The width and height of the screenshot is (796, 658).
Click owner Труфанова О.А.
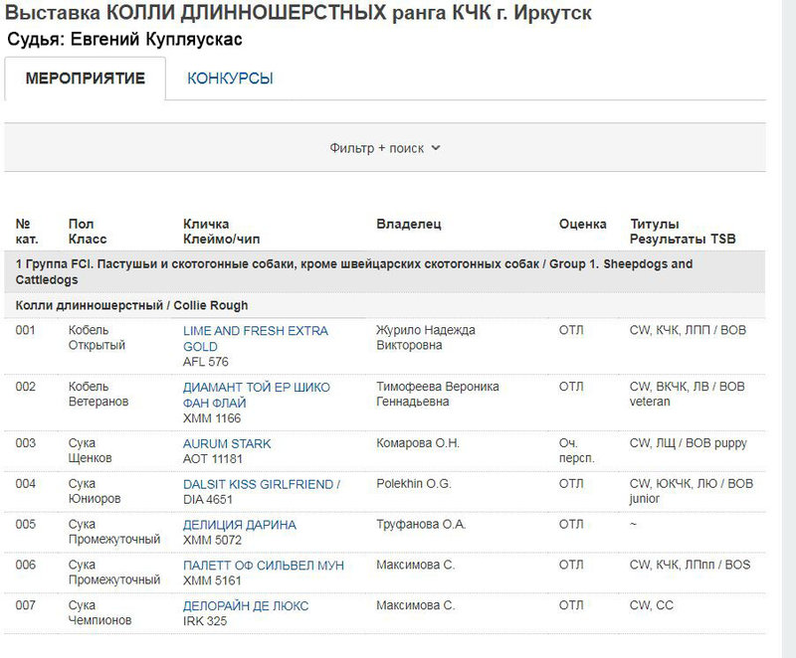coord(421,524)
